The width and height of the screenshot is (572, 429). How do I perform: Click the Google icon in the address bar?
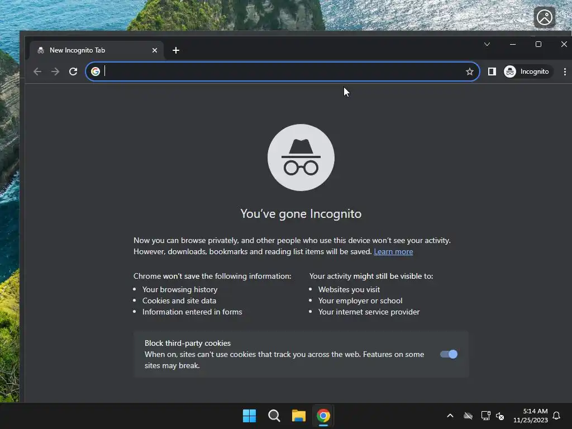[96, 71]
